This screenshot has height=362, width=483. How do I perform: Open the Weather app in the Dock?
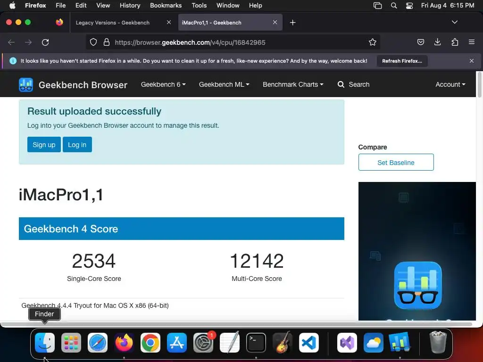(x=374, y=343)
